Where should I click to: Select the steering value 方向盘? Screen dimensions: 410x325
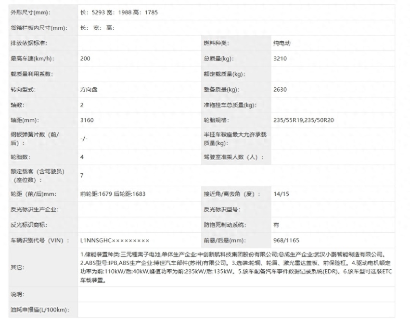(89, 89)
